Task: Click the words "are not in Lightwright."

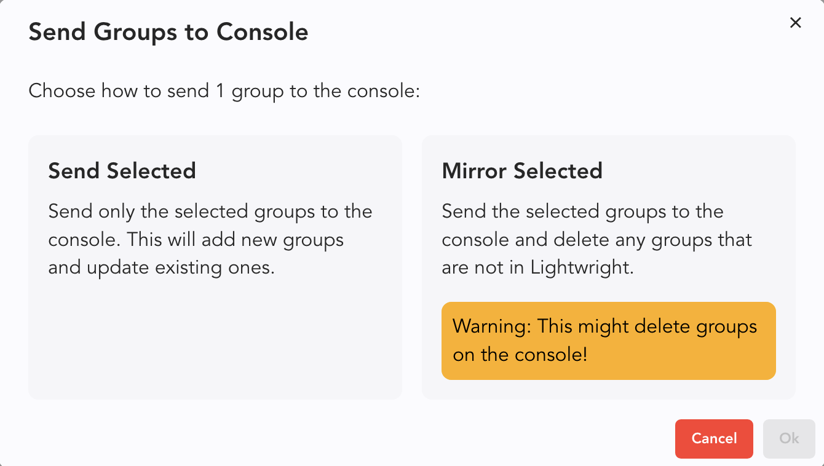Action: coord(537,268)
